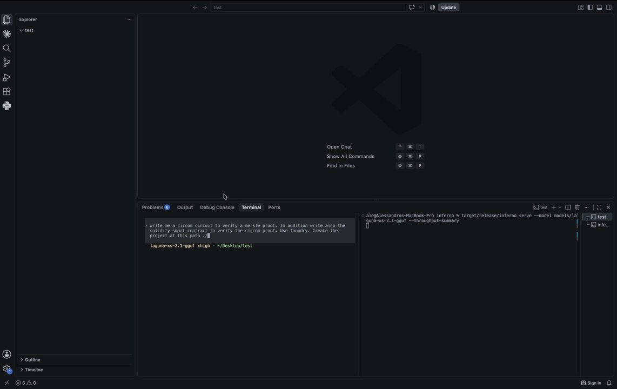617x389 pixels.
Task: Click the Update button
Action: click(448, 8)
